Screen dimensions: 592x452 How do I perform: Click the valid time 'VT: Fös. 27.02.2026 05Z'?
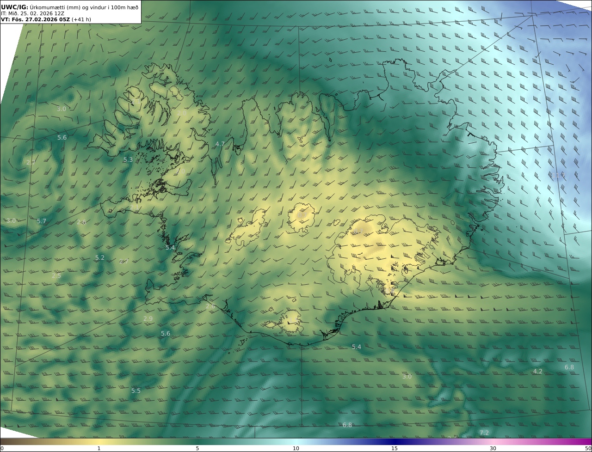(35, 20)
